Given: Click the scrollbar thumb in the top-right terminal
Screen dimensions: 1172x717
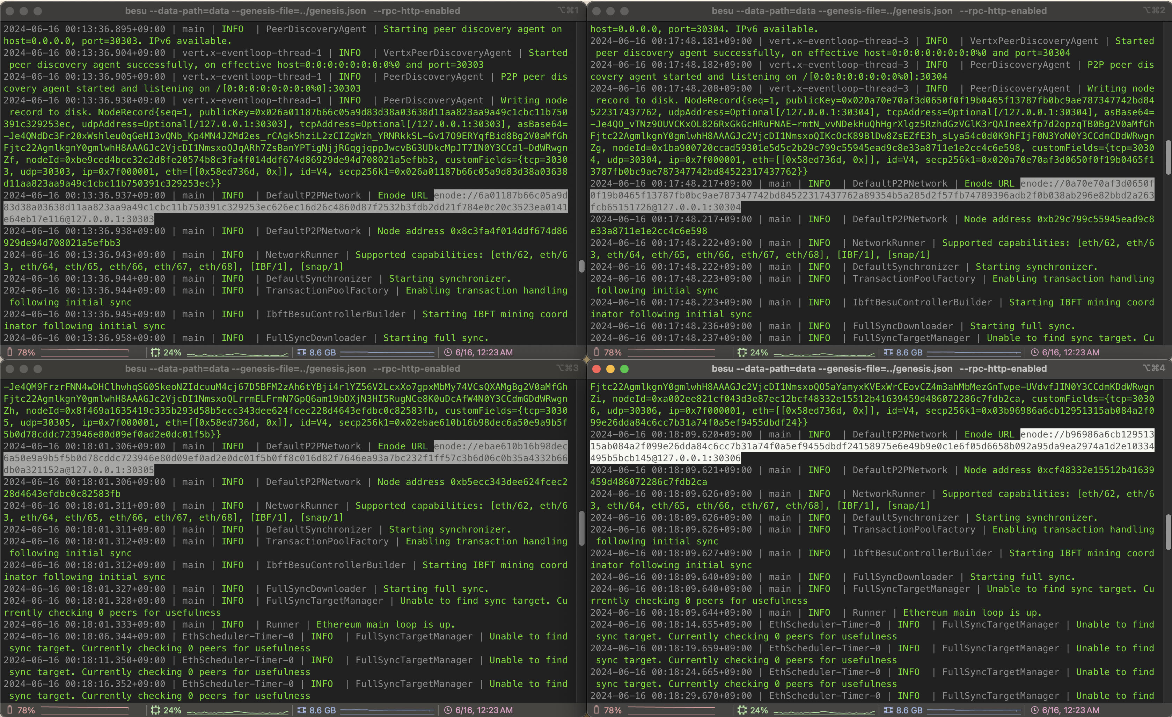Looking at the screenshot, I should coord(1168,157).
